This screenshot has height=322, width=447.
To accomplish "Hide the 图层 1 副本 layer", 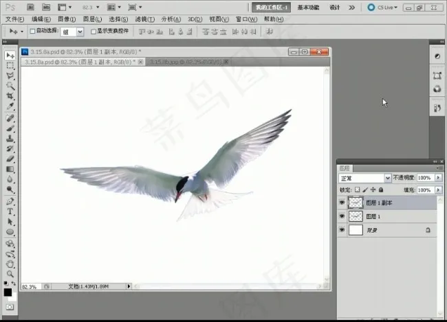I will click(x=342, y=203).
